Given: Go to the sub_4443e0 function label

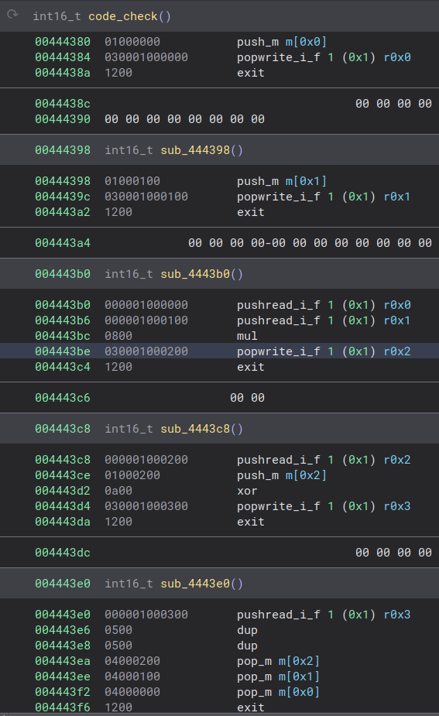Looking at the screenshot, I should [201, 584].
